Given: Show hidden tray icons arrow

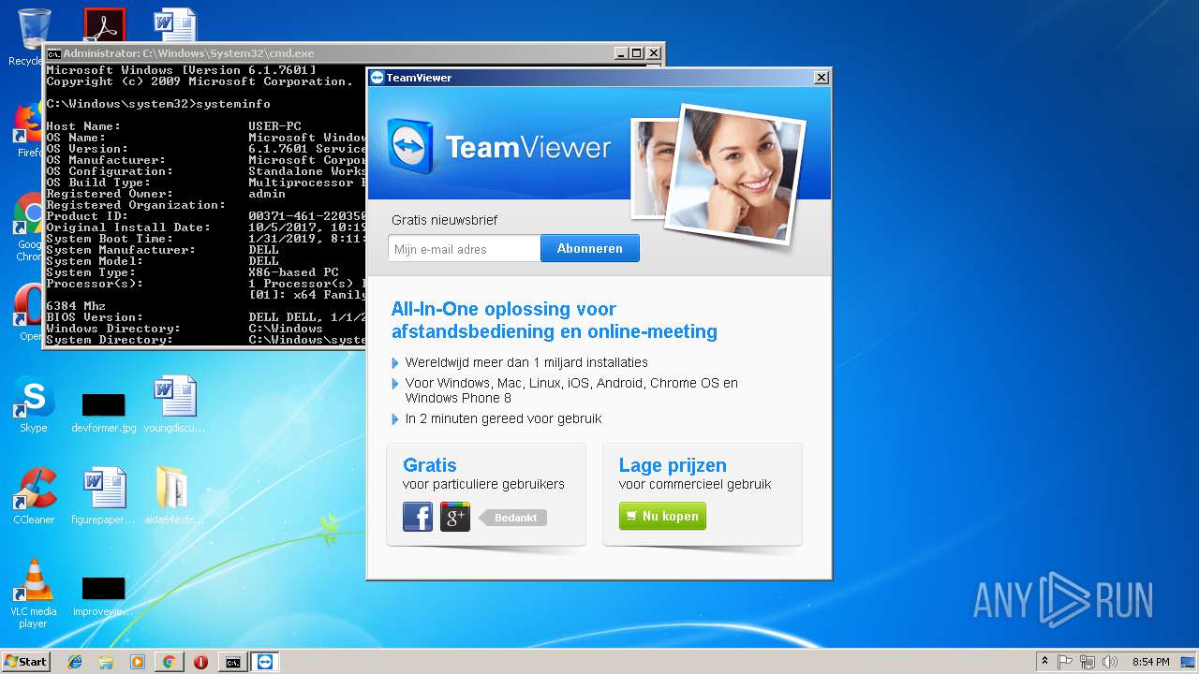Looking at the screenshot, I should (x=1044, y=662).
